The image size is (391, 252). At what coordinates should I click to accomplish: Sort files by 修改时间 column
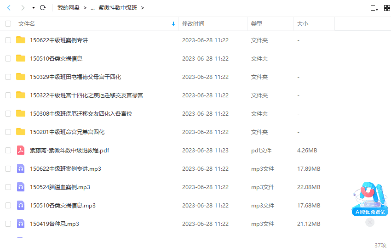193,23
